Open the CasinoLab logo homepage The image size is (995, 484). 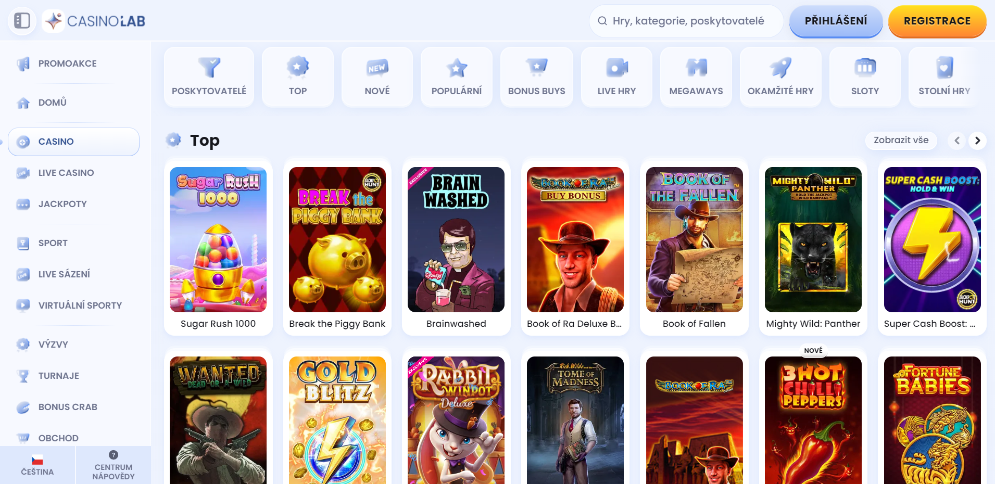click(x=95, y=21)
